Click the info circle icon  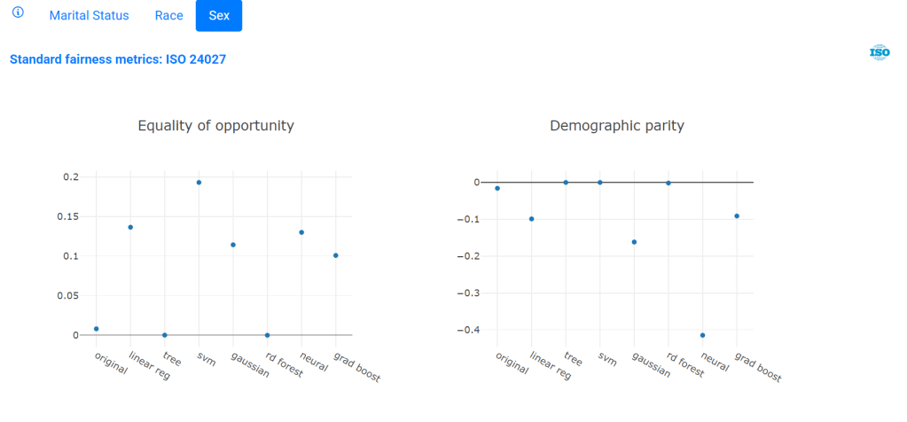18,14
